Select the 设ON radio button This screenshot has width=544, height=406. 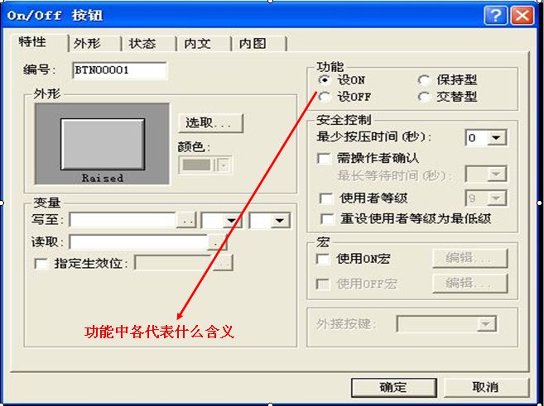[324, 80]
